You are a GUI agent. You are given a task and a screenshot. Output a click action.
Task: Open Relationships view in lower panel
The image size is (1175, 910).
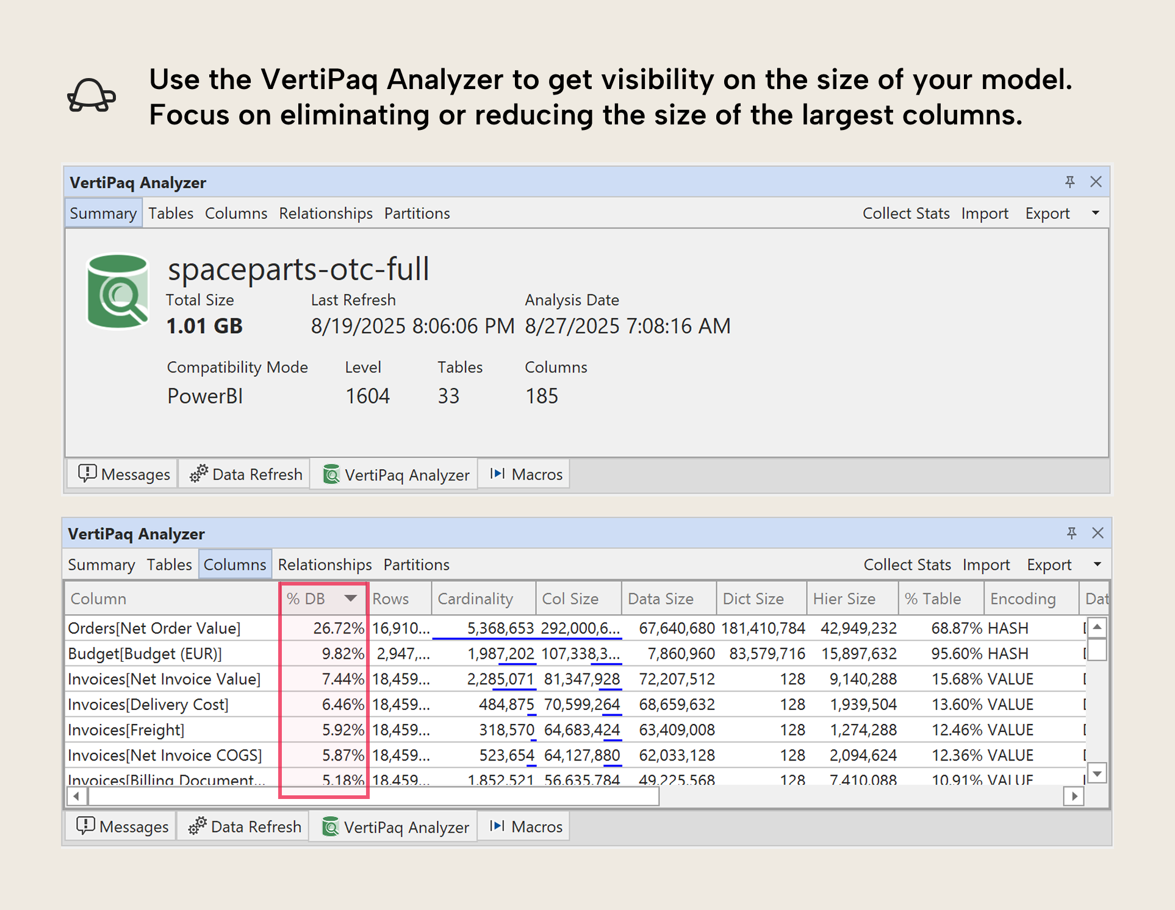[x=325, y=565]
